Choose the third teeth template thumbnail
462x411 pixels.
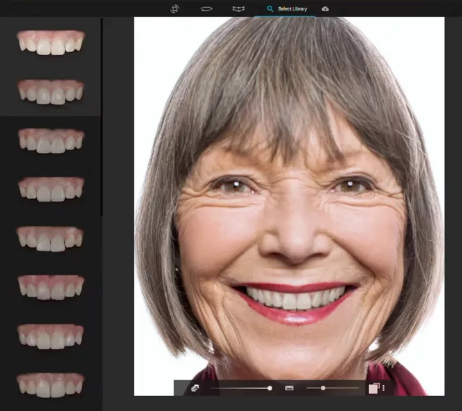click(51, 140)
